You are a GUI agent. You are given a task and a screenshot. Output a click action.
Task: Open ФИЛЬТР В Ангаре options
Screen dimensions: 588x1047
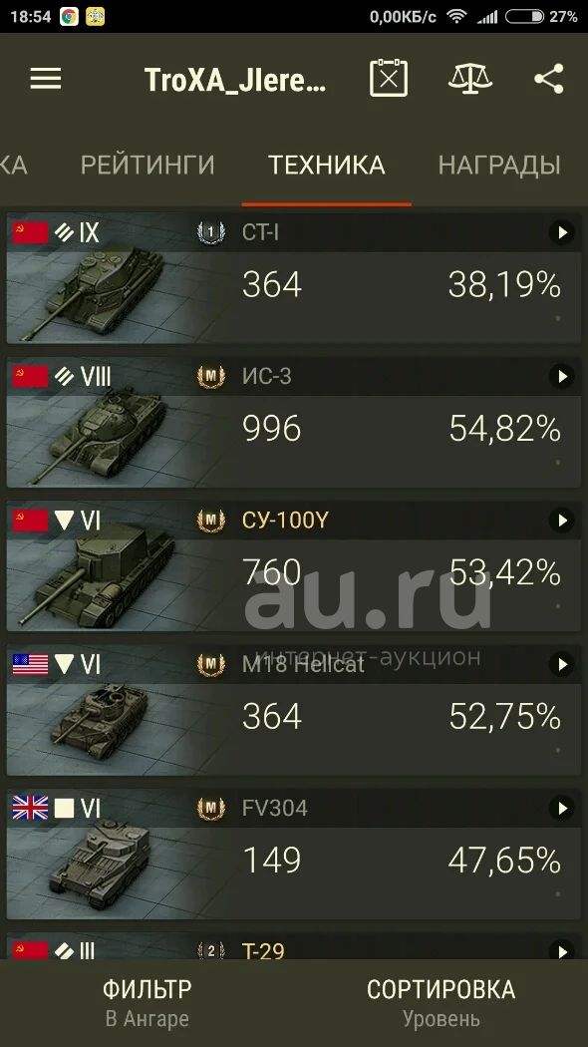click(147, 1003)
